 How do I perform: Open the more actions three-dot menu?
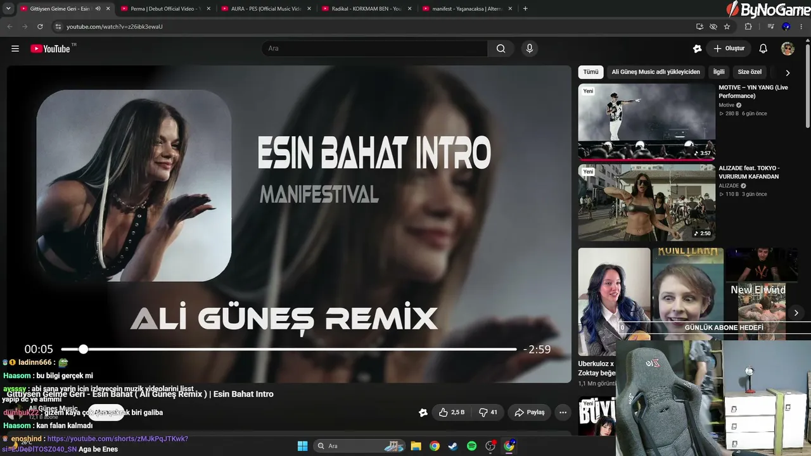click(563, 412)
